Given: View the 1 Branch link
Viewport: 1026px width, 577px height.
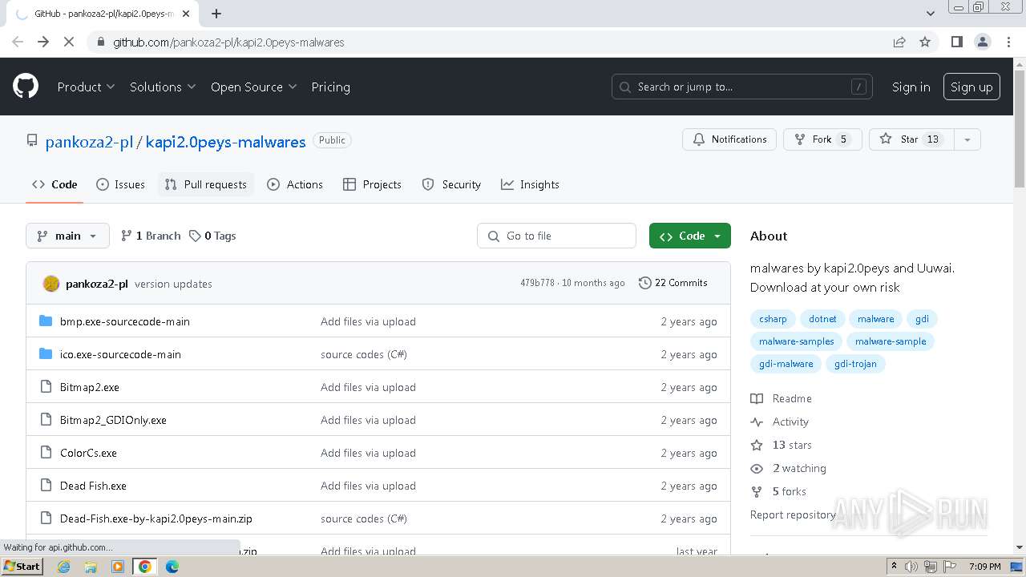Looking at the screenshot, I should (151, 236).
